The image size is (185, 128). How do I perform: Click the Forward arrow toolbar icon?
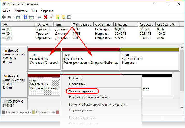(x=10, y=17)
